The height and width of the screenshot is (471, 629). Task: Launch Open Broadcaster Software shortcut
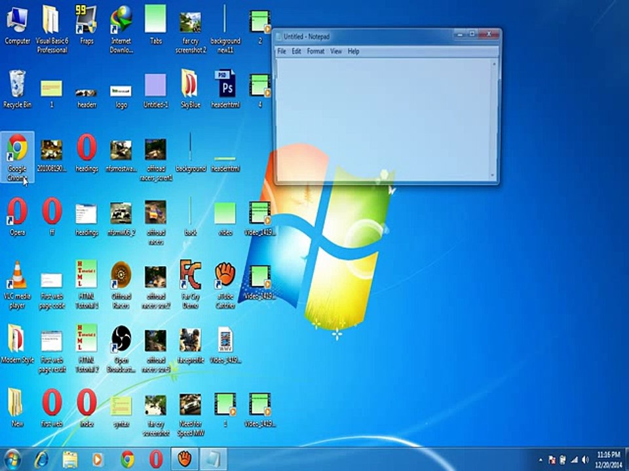pos(121,349)
